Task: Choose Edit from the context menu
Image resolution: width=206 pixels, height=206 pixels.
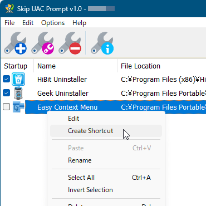Action: pyautogui.click(x=106, y=119)
